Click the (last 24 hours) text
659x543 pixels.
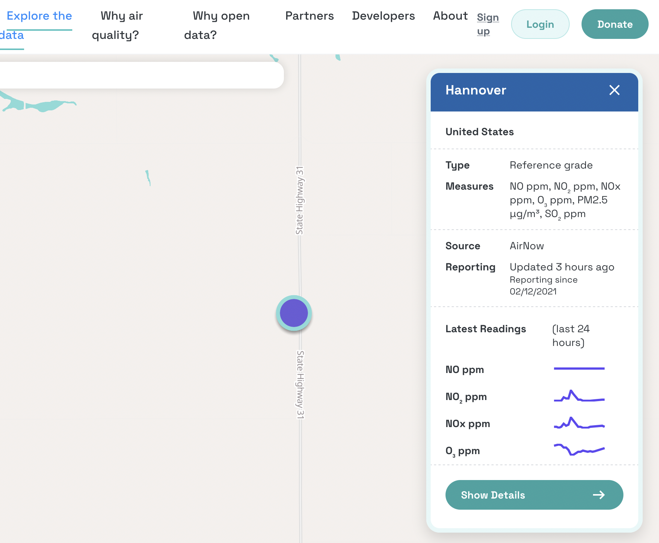pos(571,336)
